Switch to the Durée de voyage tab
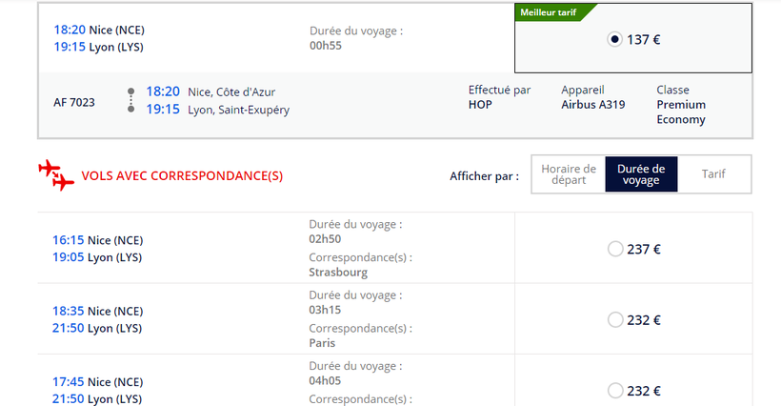 (x=641, y=174)
